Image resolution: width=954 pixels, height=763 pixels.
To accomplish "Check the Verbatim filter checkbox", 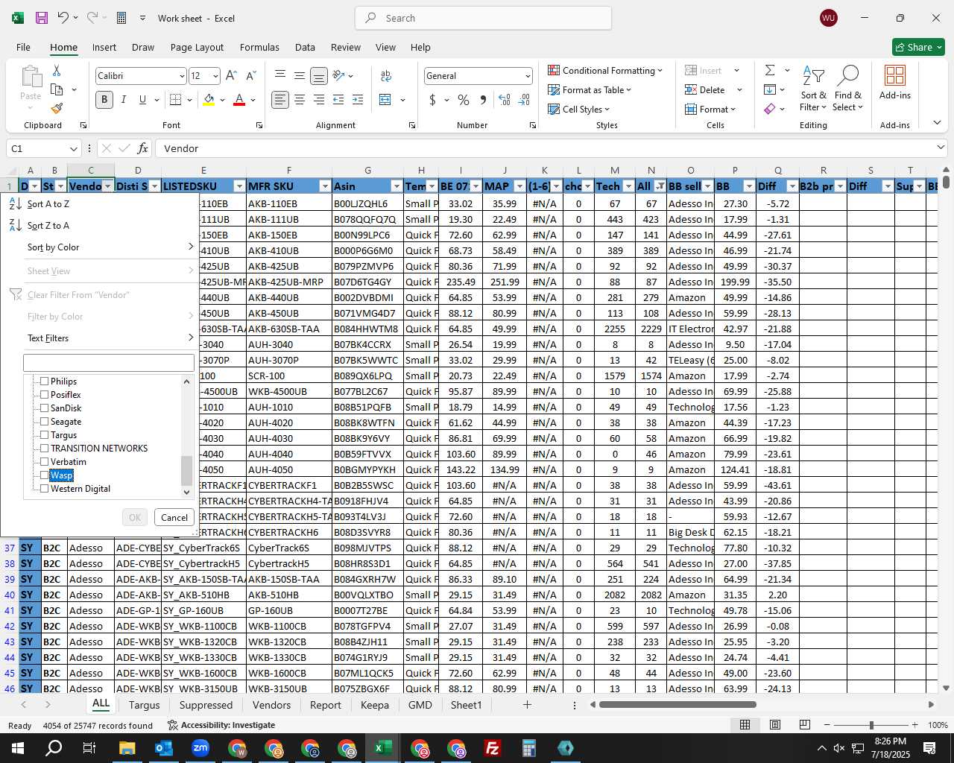I will 44,462.
